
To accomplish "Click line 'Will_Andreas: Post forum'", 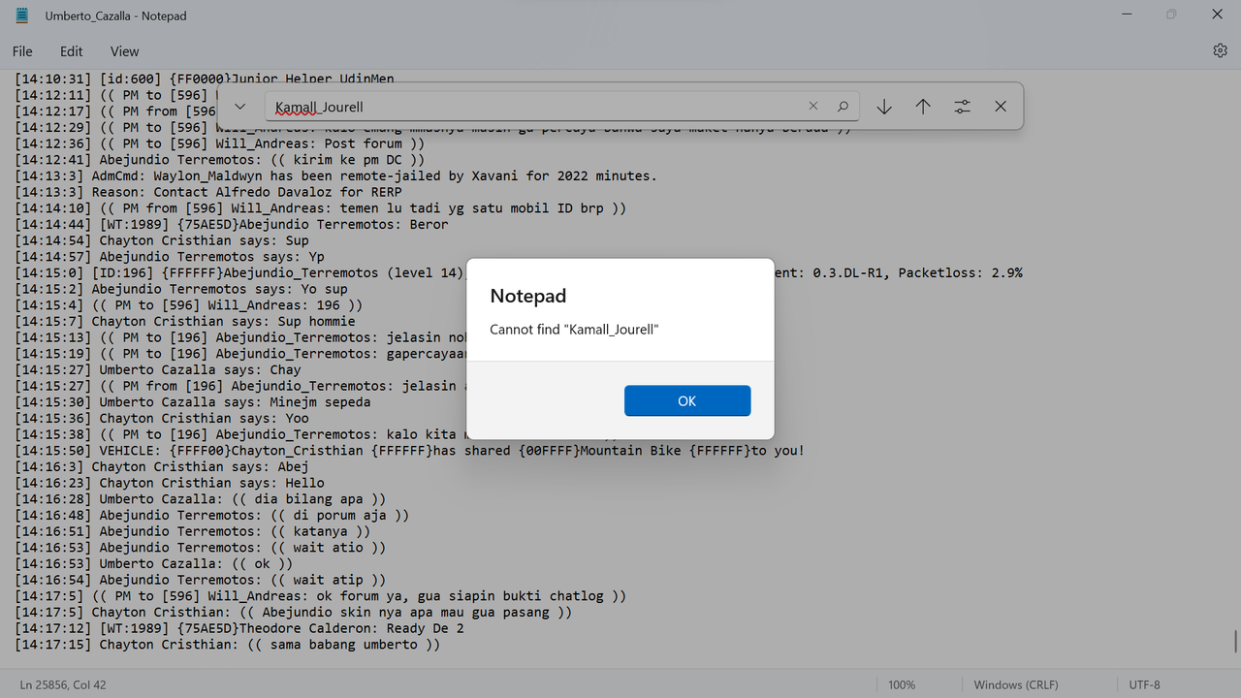I will pyautogui.click(x=219, y=143).
